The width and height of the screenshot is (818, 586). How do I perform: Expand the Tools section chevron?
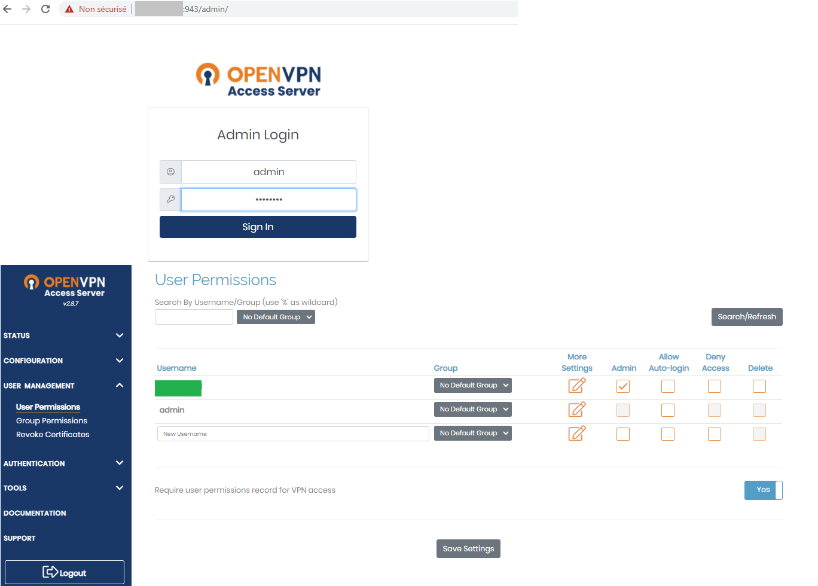pyautogui.click(x=120, y=488)
